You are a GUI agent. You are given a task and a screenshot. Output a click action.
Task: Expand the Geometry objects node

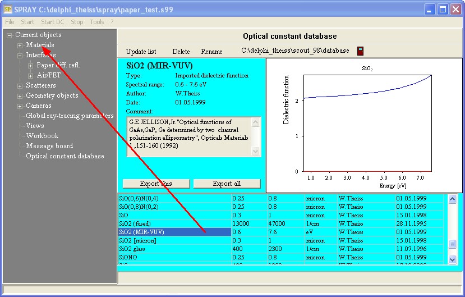pos(20,96)
